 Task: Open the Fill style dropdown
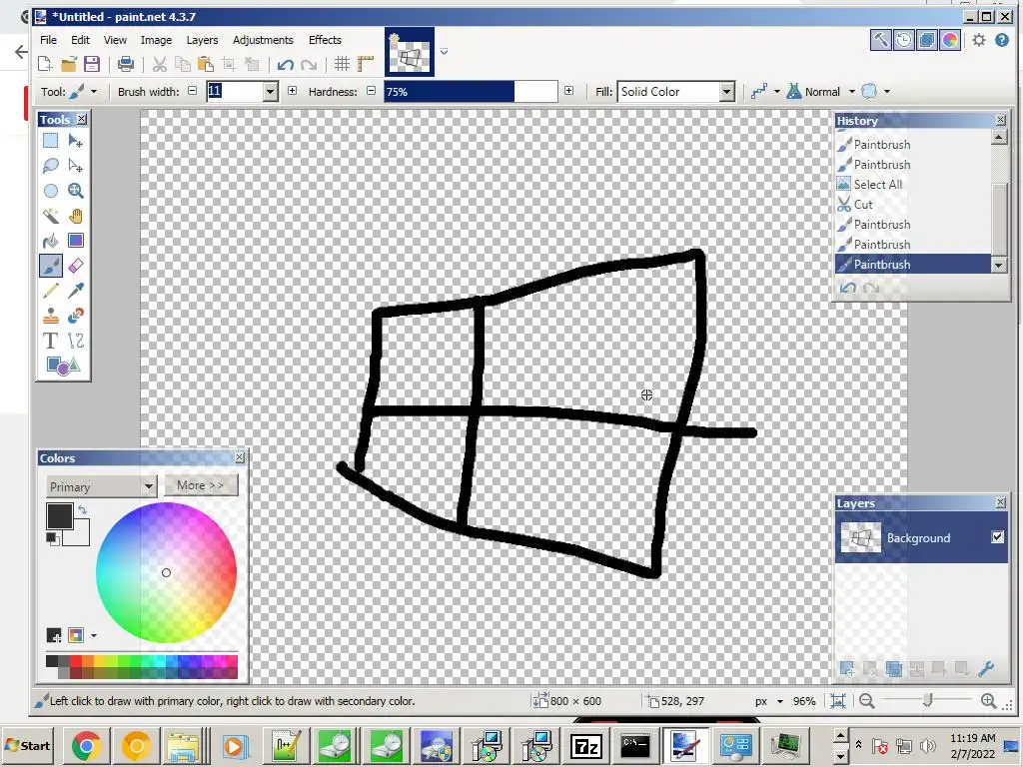pos(727,92)
